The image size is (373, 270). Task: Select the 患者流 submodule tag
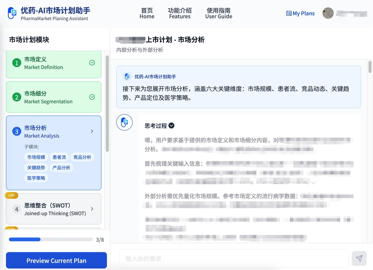(59, 157)
